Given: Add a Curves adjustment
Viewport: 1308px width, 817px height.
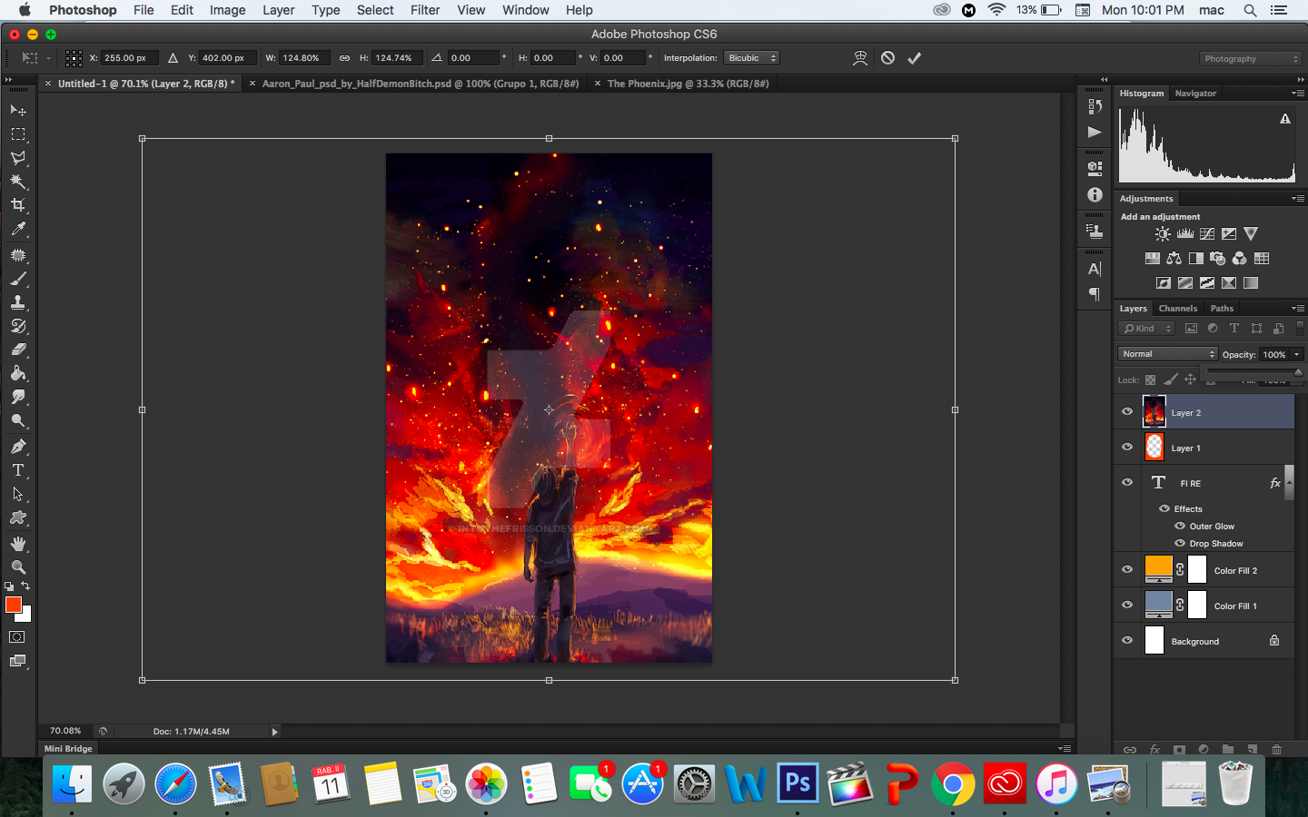Looking at the screenshot, I should click(1207, 234).
